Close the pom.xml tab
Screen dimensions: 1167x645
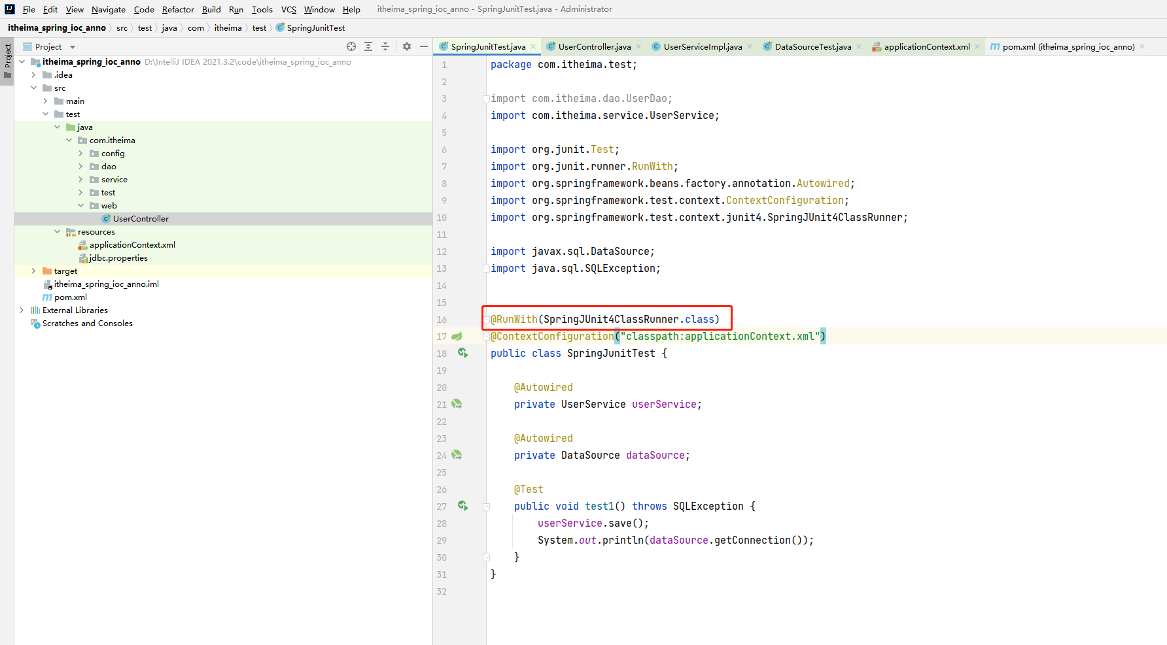[x=1142, y=46]
